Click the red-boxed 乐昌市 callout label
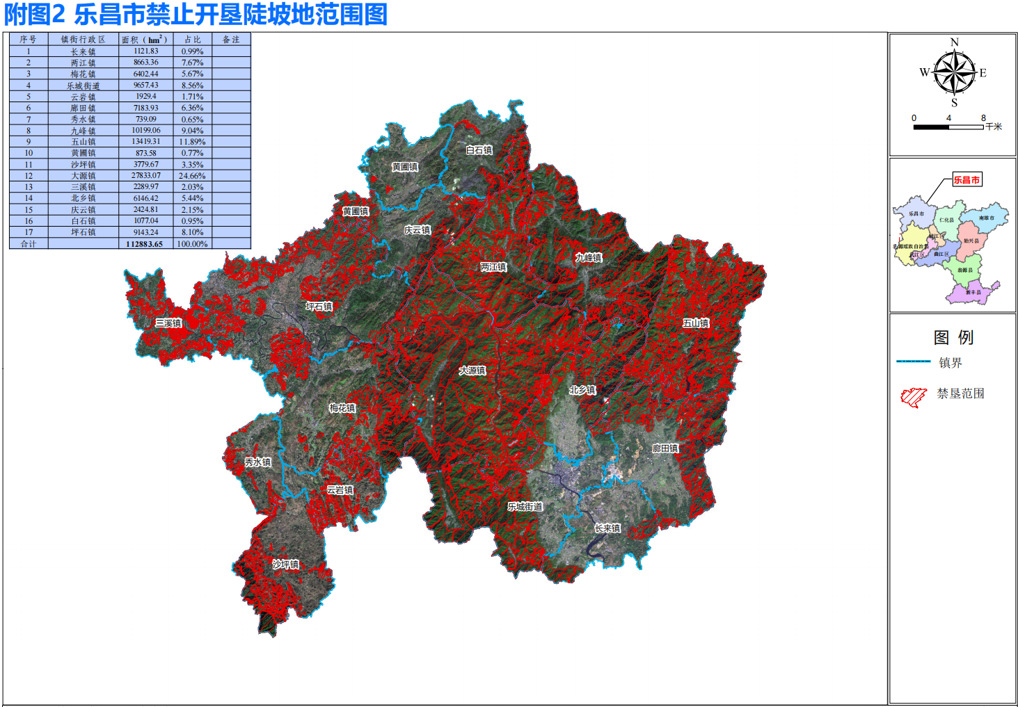Viewport: 1018px width, 707px height. click(967, 180)
